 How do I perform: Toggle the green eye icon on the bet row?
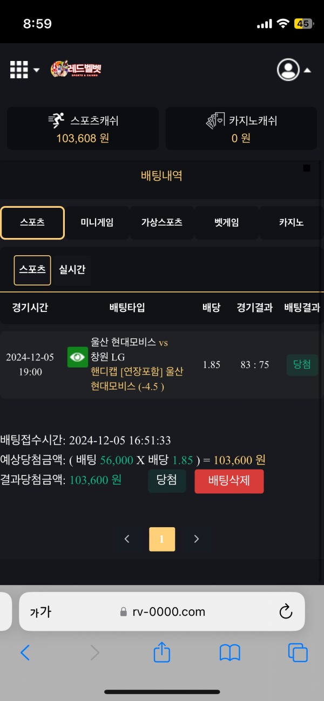[x=77, y=357]
